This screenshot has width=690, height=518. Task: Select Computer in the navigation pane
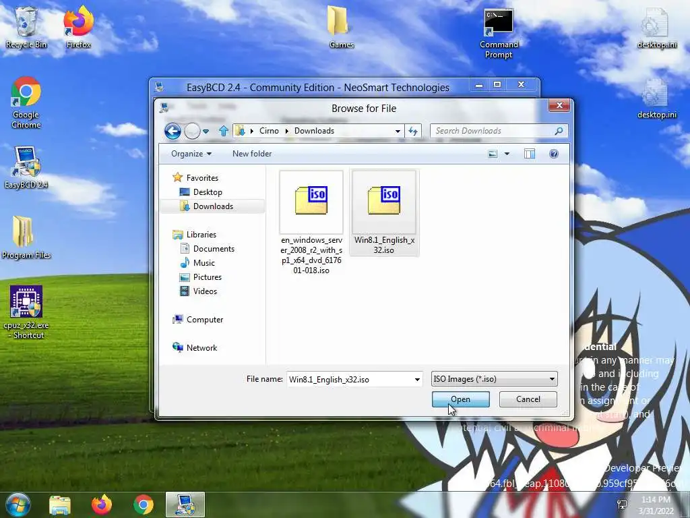[205, 319]
